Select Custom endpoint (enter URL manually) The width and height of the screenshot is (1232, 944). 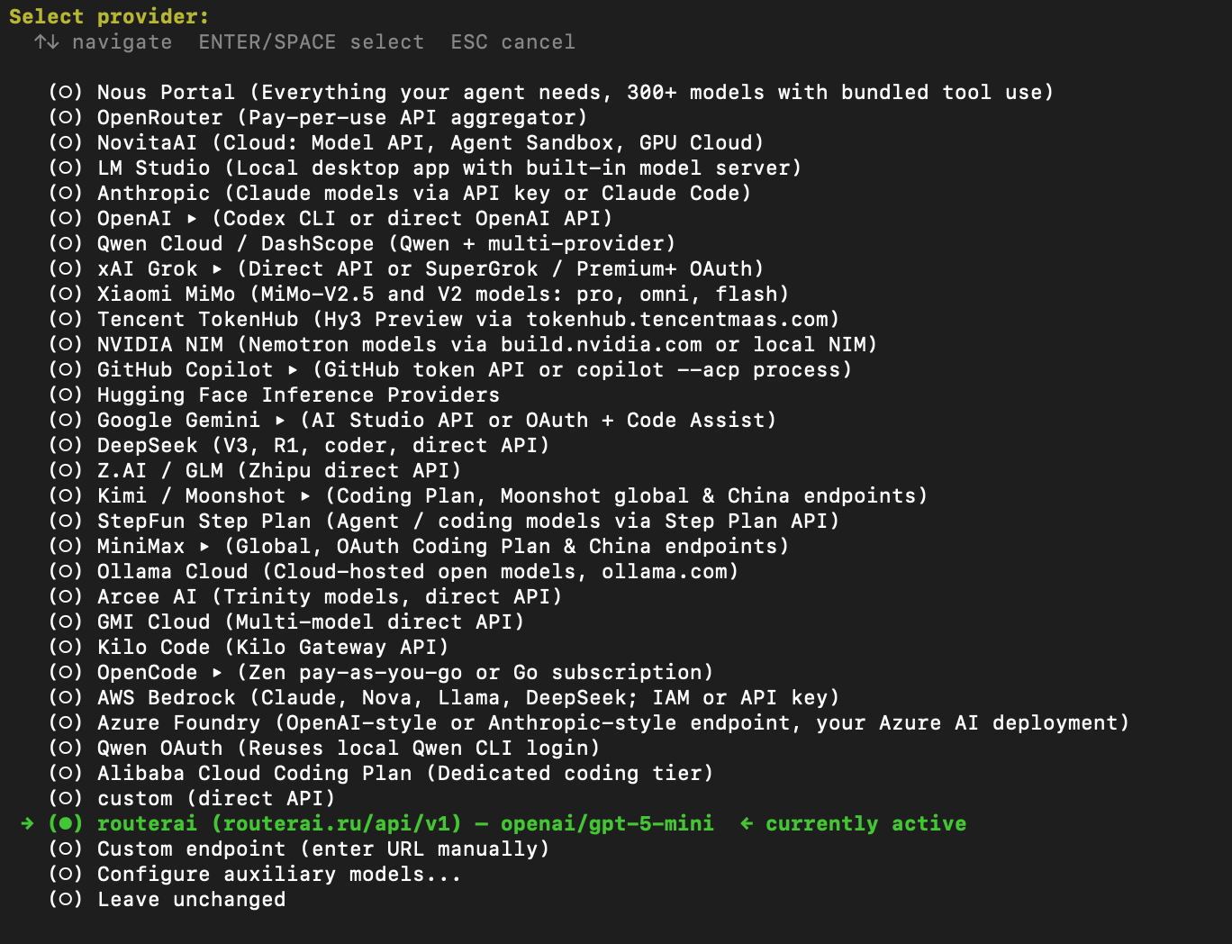point(299,849)
